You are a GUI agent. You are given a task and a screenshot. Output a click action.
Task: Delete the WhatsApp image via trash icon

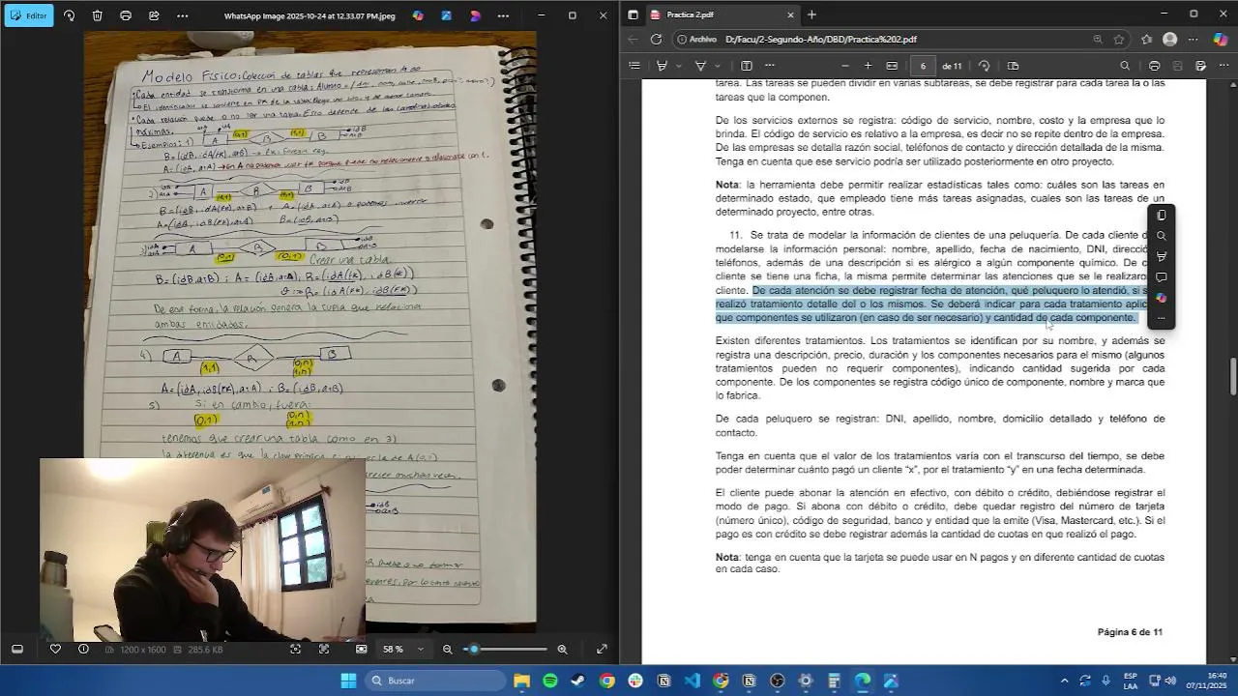coord(98,15)
